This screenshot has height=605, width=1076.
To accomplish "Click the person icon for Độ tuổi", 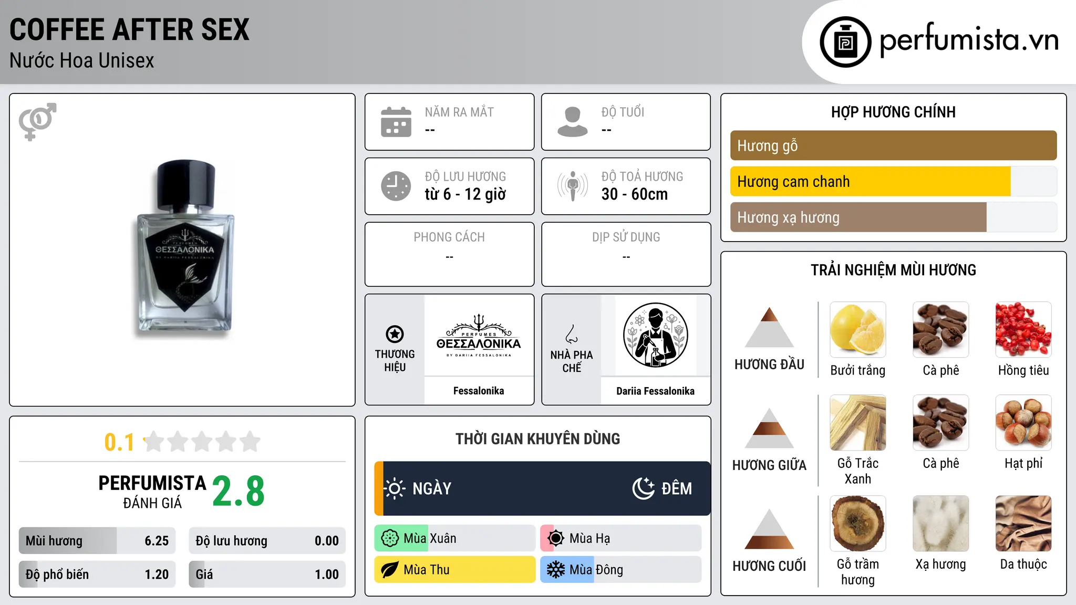I will (573, 122).
